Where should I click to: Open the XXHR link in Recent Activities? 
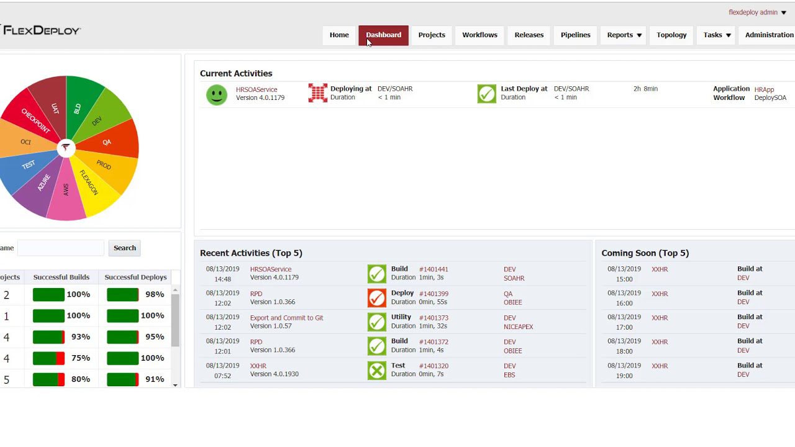point(258,366)
